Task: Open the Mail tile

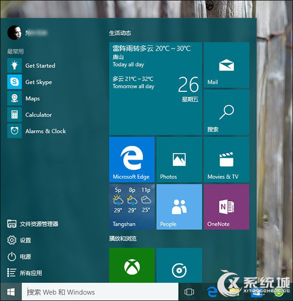Action: point(227,65)
